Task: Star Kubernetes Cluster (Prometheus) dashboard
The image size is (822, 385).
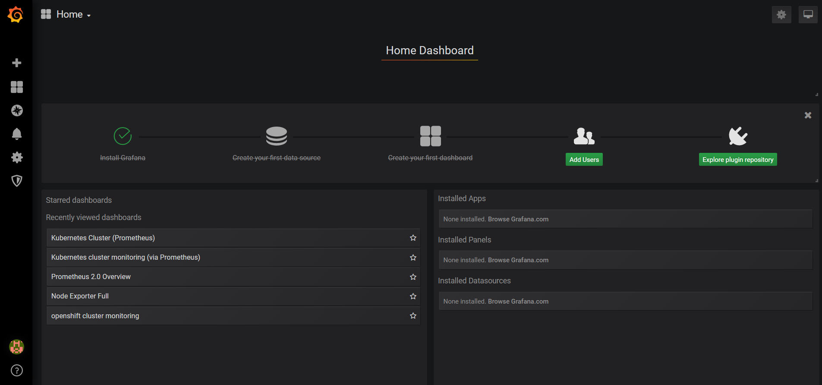Action: 413,238
